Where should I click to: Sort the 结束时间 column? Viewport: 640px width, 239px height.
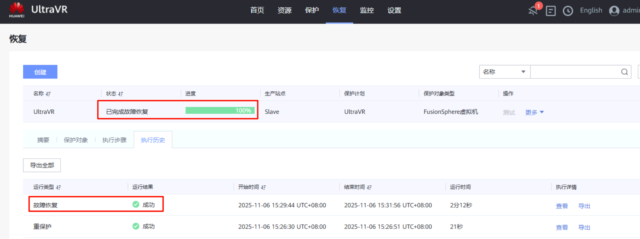click(x=369, y=187)
